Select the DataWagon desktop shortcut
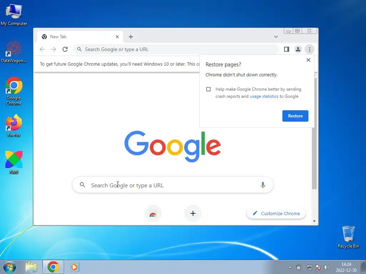This screenshot has width=366, height=274. click(x=14, y=52)
